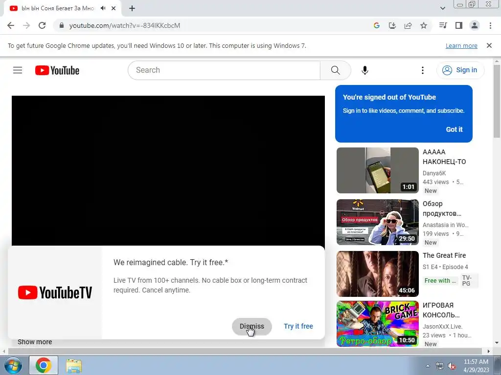Viewport: 501px width, 375px height.
Task: Open the ААААА НАКОНЕЦ-ТО video title
Action: (444, 157)
